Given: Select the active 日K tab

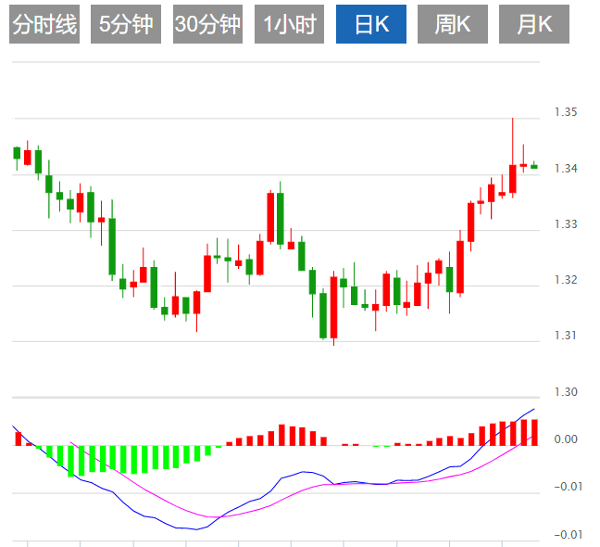Looking at the screenshot, I should click(x=371, y=24).
